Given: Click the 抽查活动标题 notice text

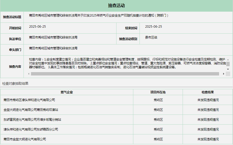Looking at the screenshot, I should coord(99,16).
